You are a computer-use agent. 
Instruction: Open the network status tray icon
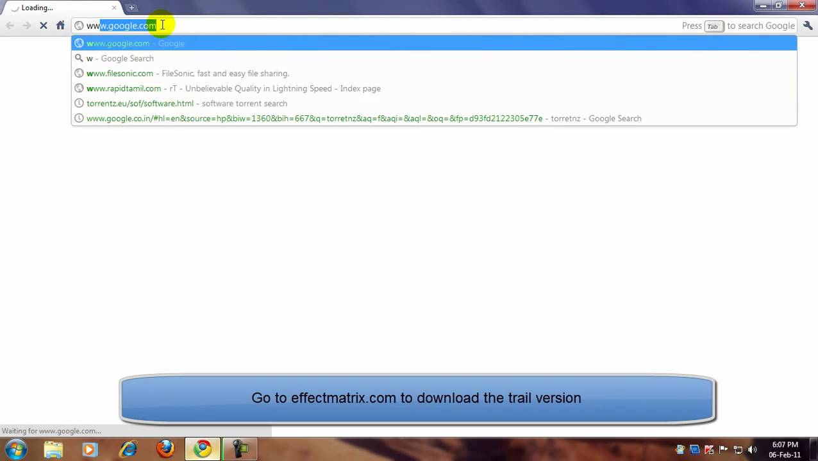point(738,450)
